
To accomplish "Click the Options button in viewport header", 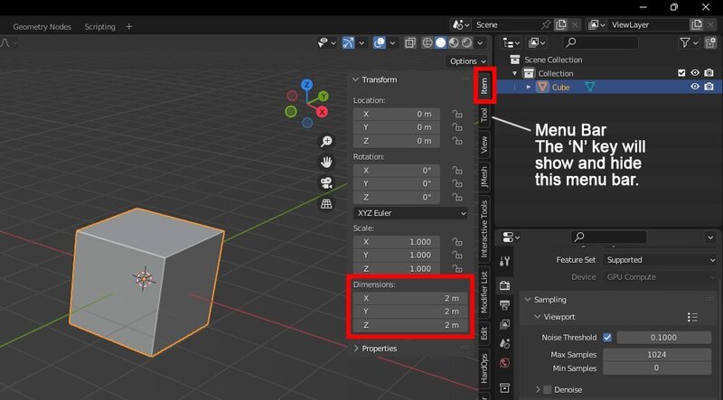I will [465, 61].
